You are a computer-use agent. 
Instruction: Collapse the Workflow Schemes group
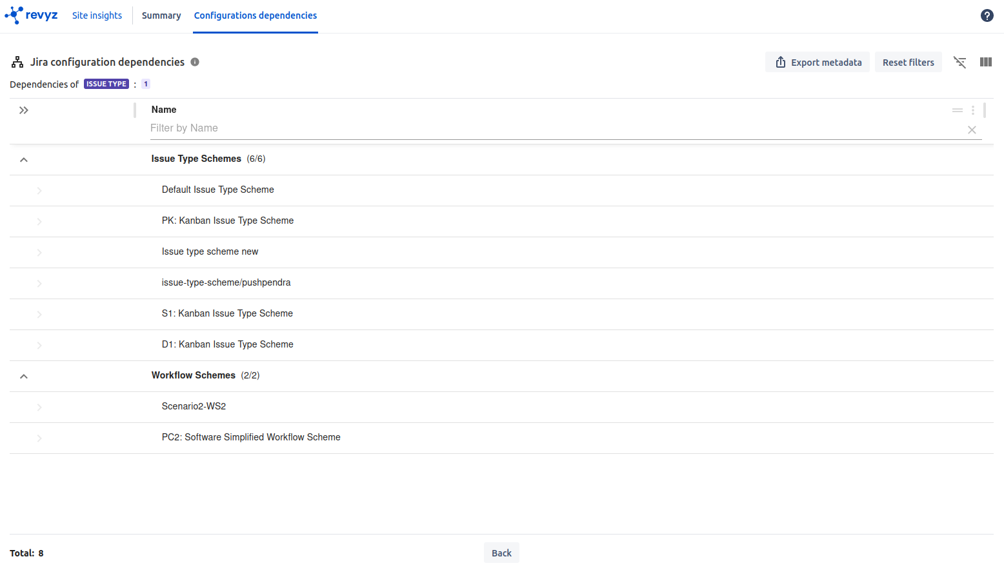click(x=24, y=375)
